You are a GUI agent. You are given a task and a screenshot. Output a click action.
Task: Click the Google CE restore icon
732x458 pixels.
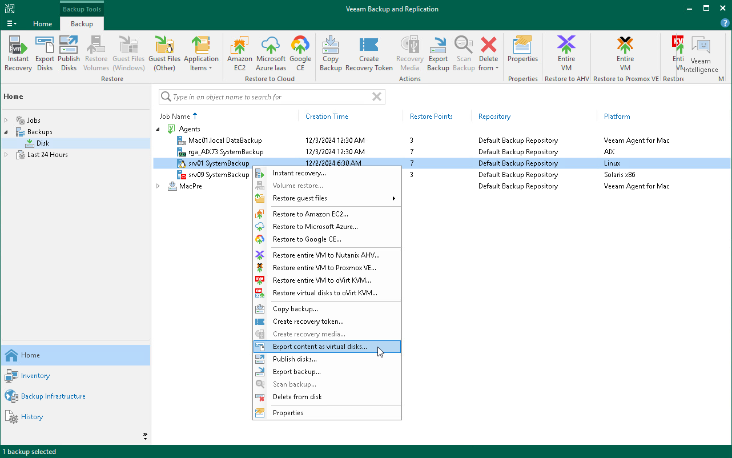click(x=300, y=54)
